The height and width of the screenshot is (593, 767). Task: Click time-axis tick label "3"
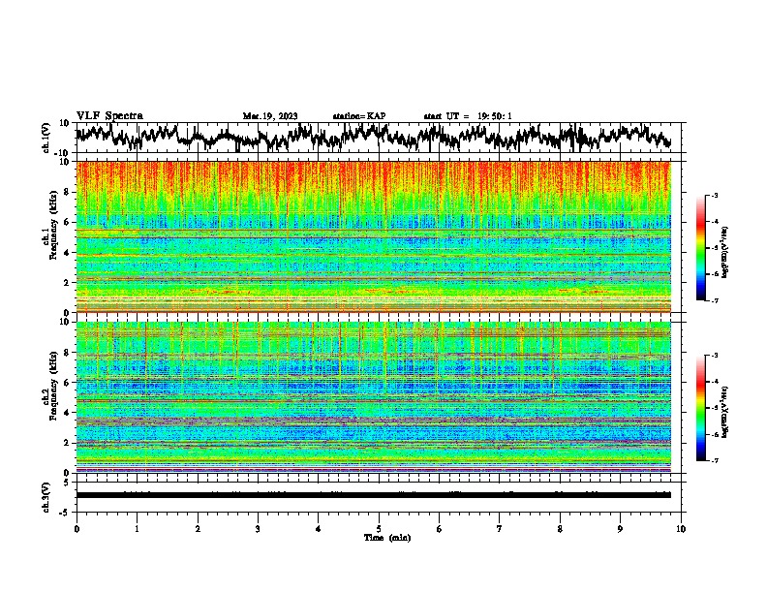pos(258,529)
